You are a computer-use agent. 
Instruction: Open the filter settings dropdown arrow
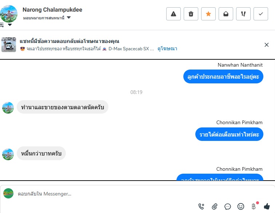click(10, 25)
